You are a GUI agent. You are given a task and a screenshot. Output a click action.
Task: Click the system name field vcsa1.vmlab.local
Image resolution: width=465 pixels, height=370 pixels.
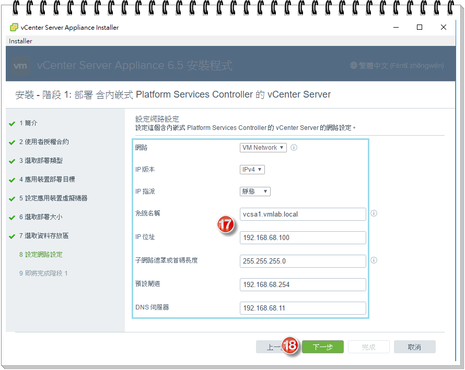click(303, 214)
